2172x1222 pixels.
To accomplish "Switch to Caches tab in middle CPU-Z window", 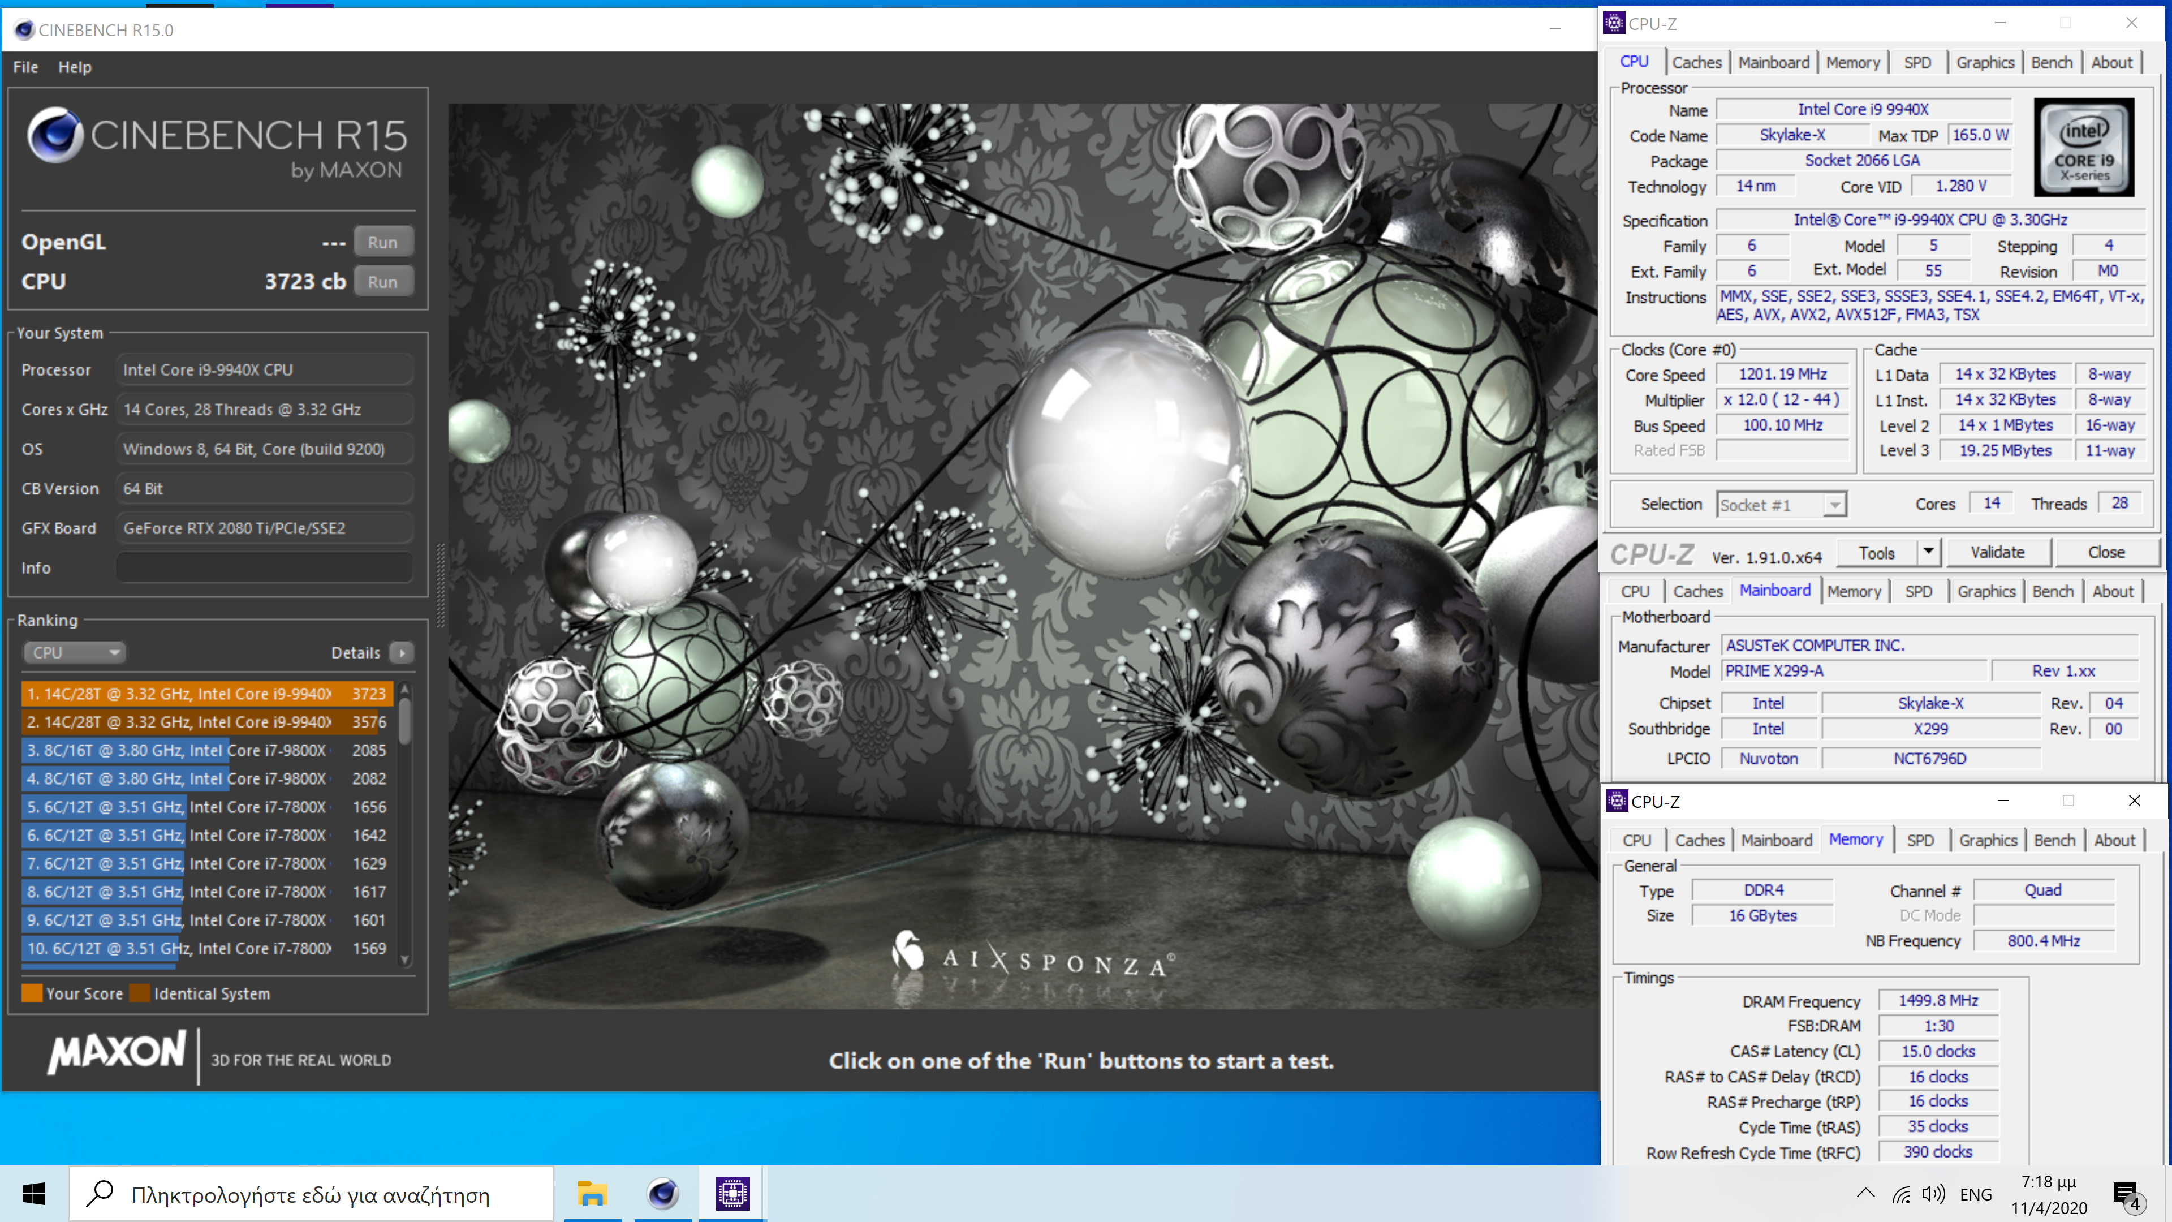I will pos(1697,591).
